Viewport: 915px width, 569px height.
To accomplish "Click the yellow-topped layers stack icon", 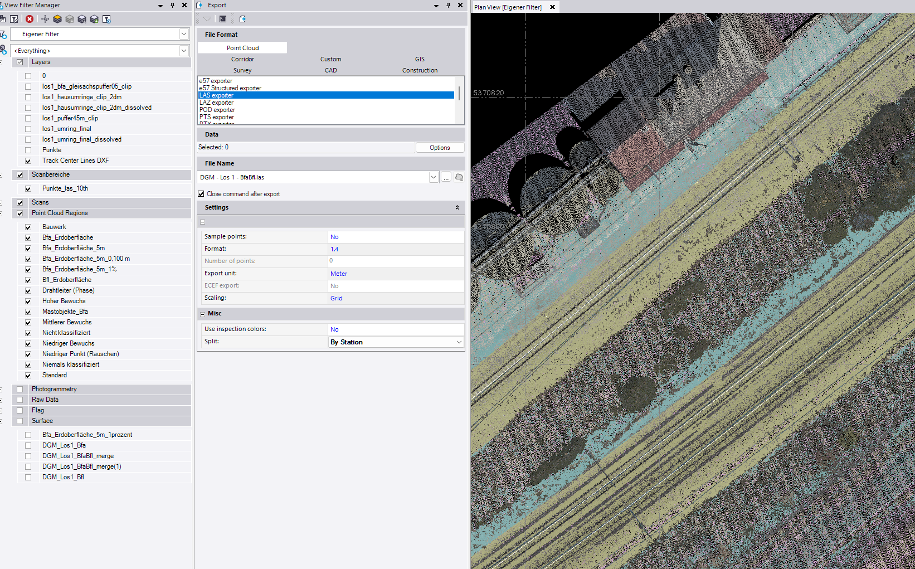I will (x=57, y=19).
